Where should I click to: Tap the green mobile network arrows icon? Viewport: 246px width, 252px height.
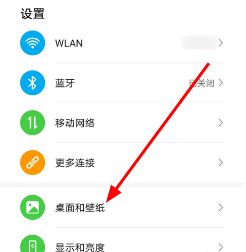point(32,123)
